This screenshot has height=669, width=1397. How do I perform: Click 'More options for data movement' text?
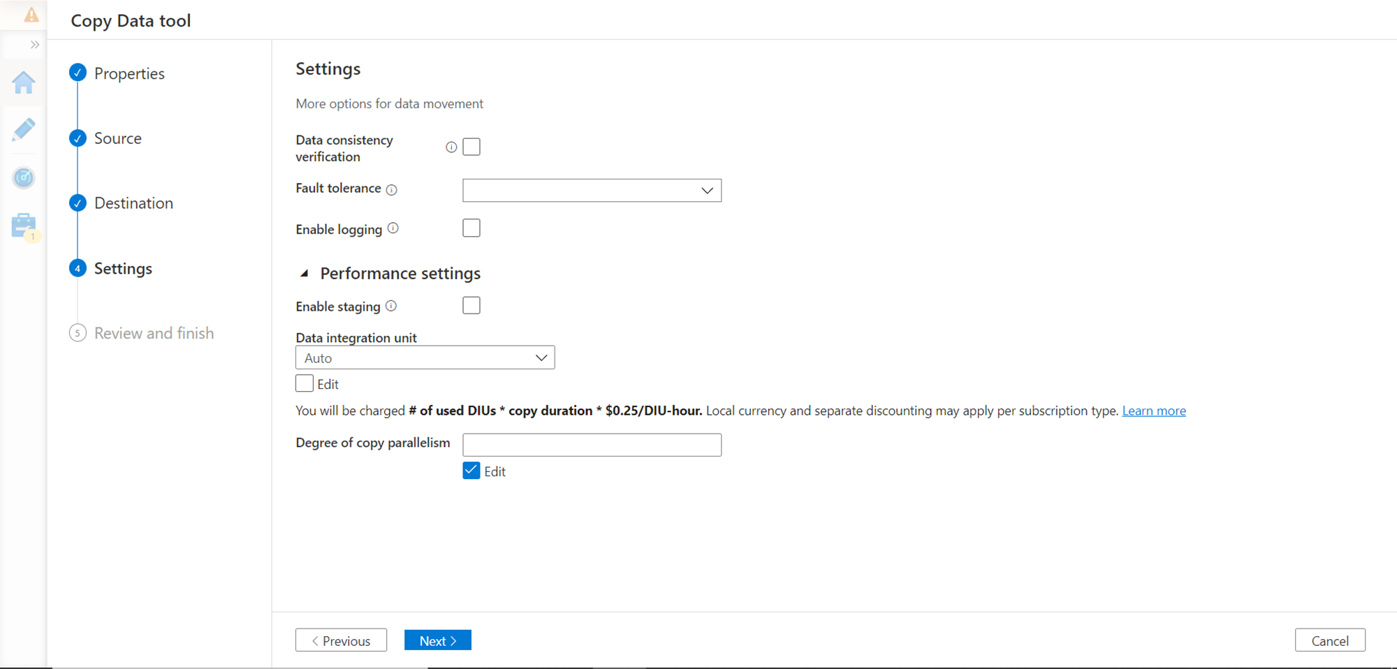coord(389,103)
